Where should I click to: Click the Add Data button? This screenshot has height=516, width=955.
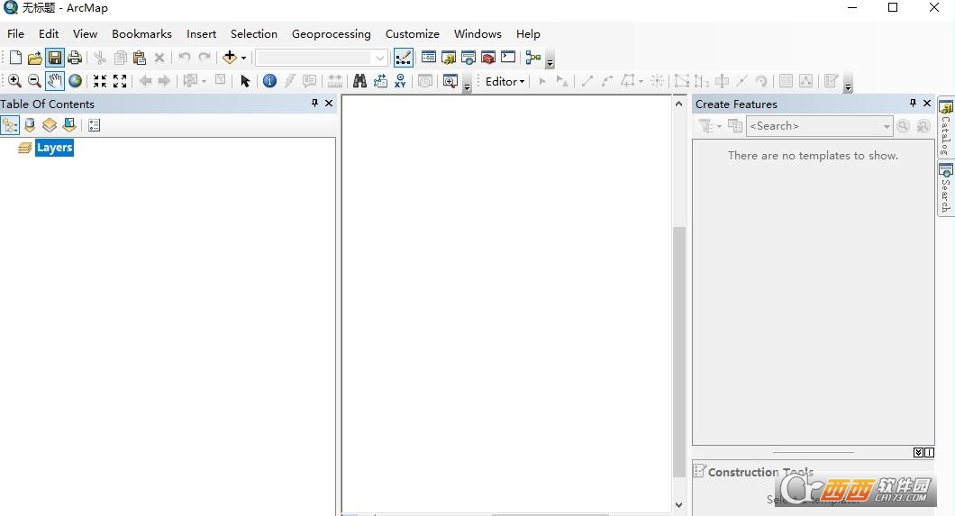(230, 58)
